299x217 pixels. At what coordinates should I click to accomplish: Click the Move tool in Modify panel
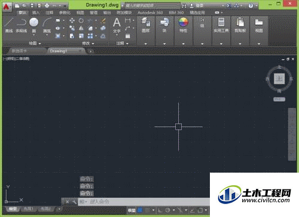(x=72, y=20)
